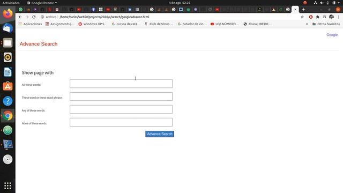Open the catador de vin... bookmark
Image resolution: width=343 pixels, height=193 pixels.
(x=192, y=24)
